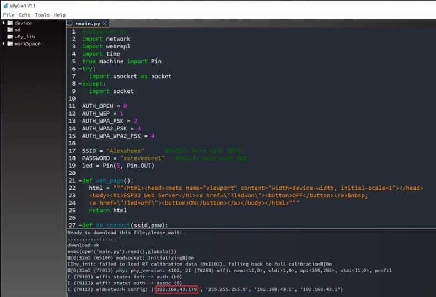Click the sd tree label
This screenshot has height=297, width=436.
(18, 30)
